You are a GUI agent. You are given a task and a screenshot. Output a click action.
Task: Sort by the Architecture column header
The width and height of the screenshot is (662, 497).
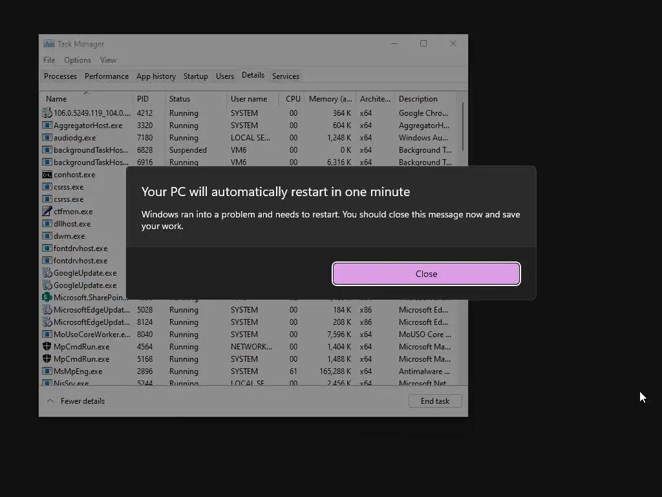(375, 99)
